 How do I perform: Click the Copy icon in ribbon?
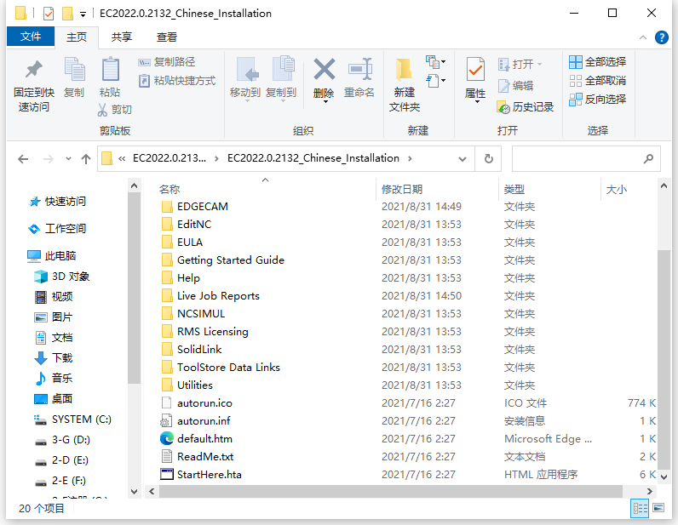coord(74,69)
